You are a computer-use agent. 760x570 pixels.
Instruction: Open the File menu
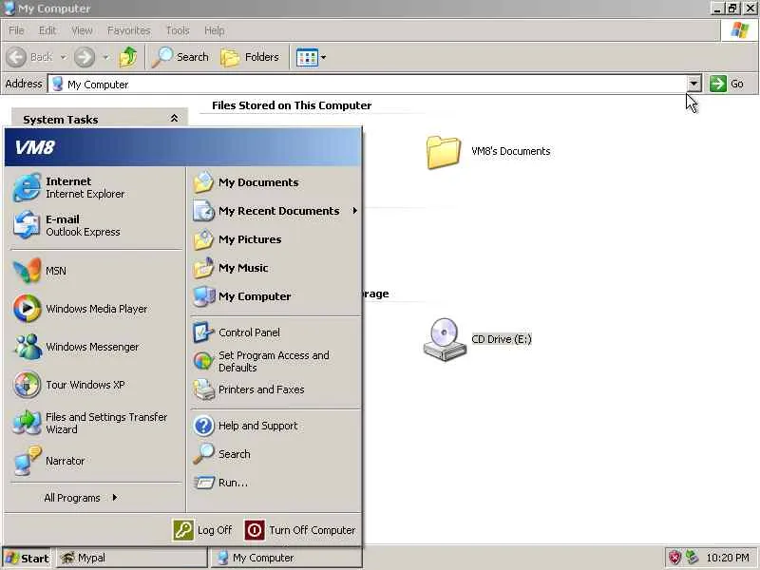16,30
